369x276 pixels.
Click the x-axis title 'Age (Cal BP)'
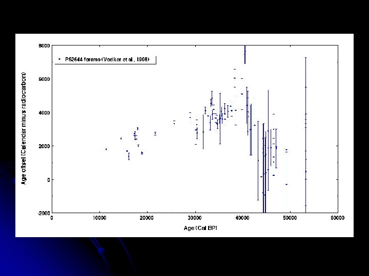(x=200, y=228)
